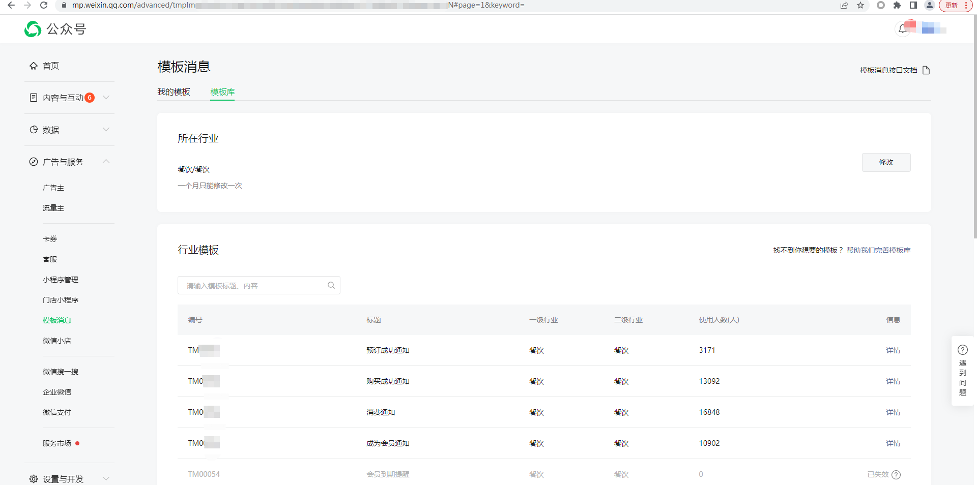
Task: Select the 模板库 tab
Action: (x=222, y=92)
